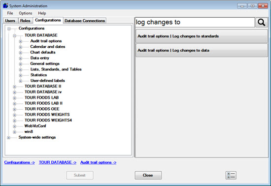Expand the Data entry node
This screenshot has width=271, height=186.
click(x=20, y=59)
